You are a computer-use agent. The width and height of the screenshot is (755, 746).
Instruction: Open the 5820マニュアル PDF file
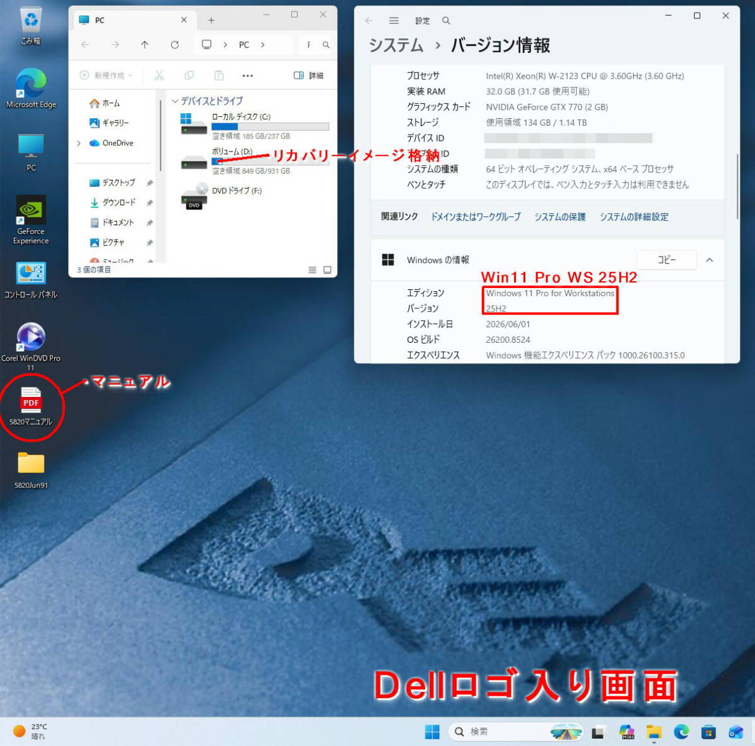[x=31, y=407]
